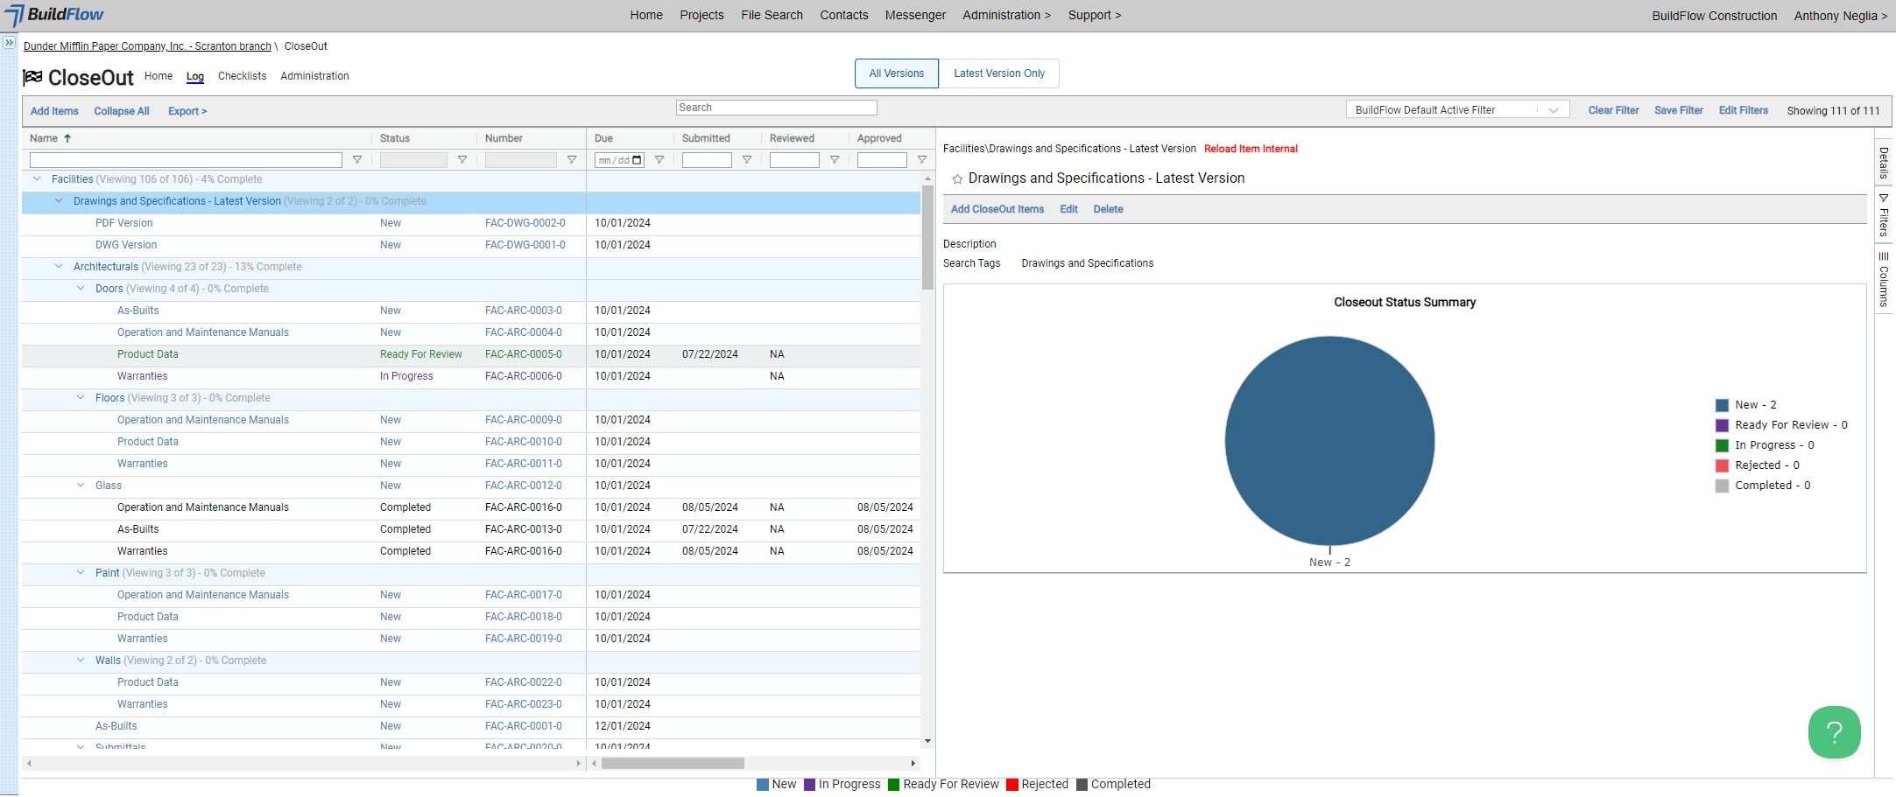The width and height of the screenshot is (1896, 797).
Task: Click the Approved column filter funnel icon
Action: click(x=922, y=160)
